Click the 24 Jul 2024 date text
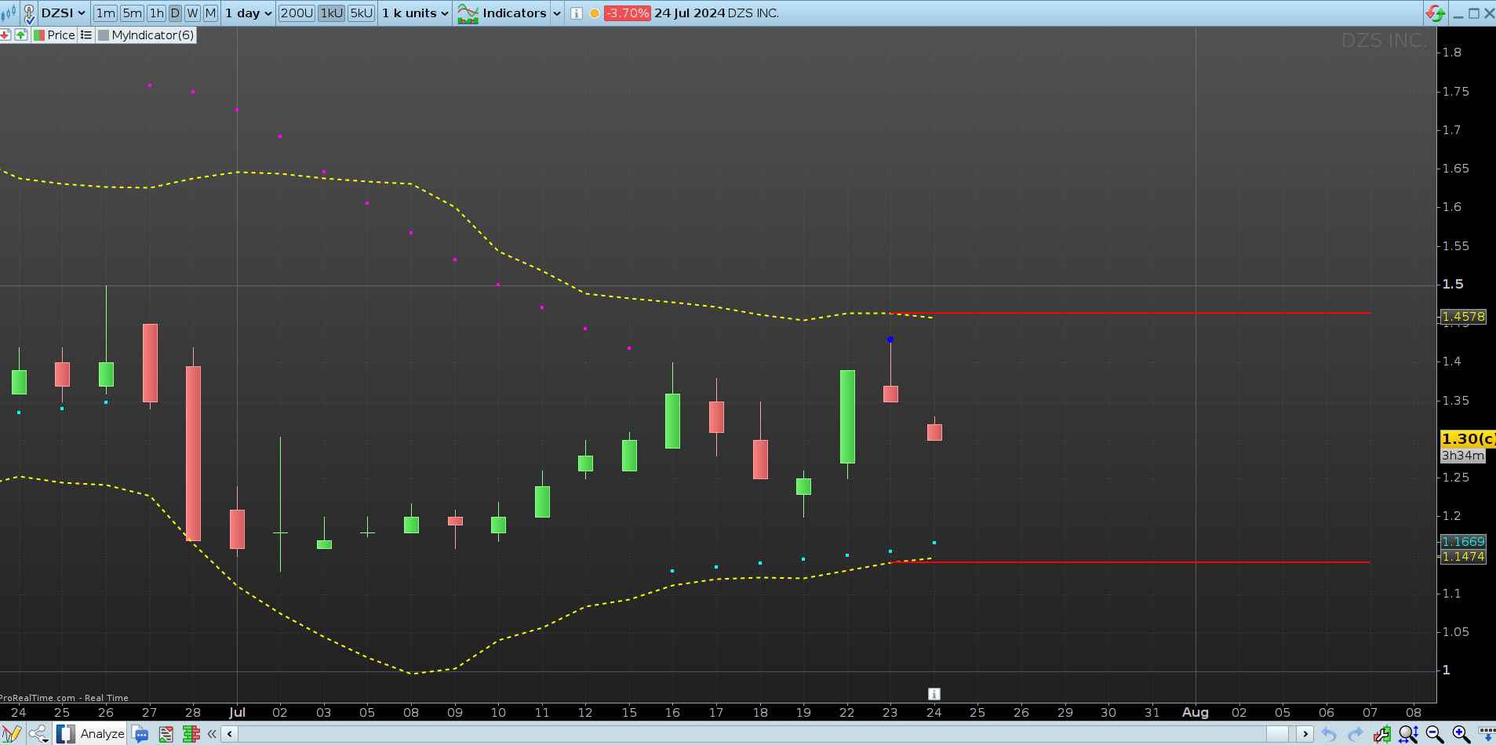 point(690,13)
